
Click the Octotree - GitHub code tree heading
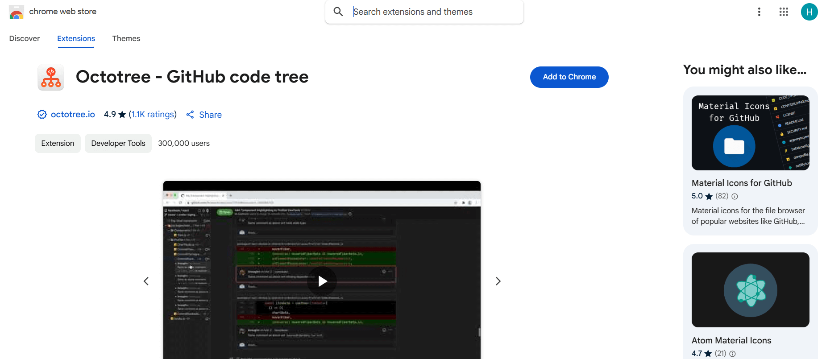(x=192, y=77)
